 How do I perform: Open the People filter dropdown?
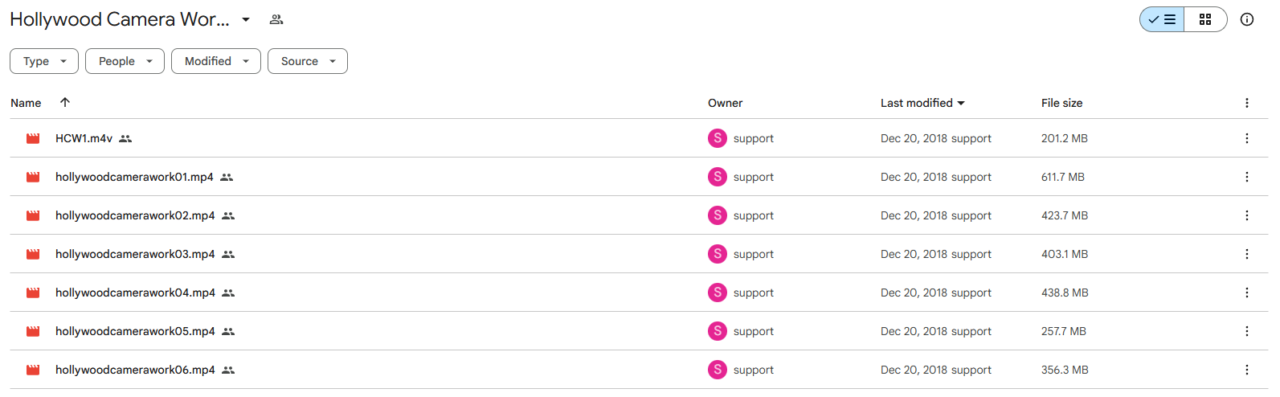tap(125, 61)
